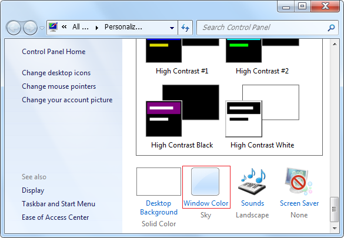The width and height of the screenshot is (344, 238).
Task: Click the Refresh button beside address bar
Action: click(x=185, y=28)
